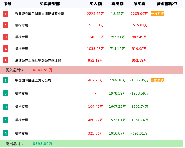Click green rank badge number 4
Image resolution: width=185 pixels, height=148 pixels.
pyautogui.click(x=6, y=120)
